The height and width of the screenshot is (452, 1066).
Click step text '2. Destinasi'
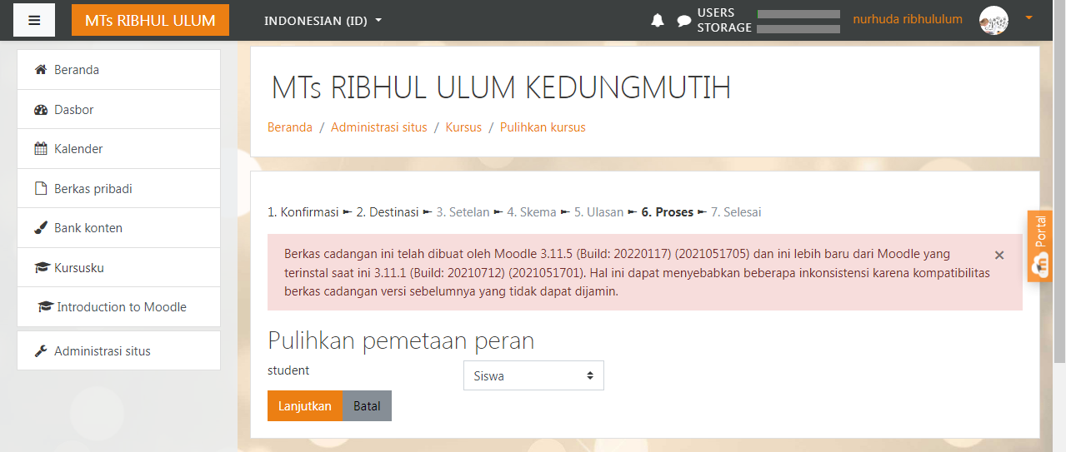click(388, 212)
